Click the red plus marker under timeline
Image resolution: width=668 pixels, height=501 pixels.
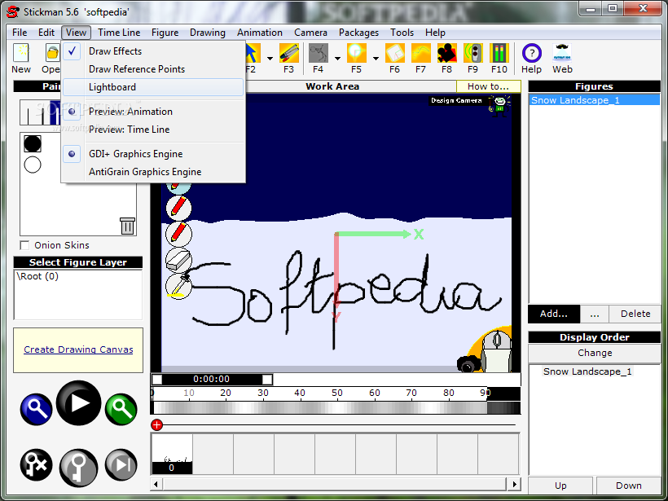(156, 424)
